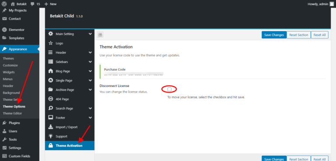Click the 404 Page icon
336x161 pixels.
click(51, 99)
